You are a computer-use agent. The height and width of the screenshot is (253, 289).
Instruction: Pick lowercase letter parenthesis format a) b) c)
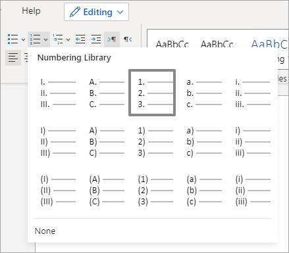pyautogui.click(x=204, y=142)
